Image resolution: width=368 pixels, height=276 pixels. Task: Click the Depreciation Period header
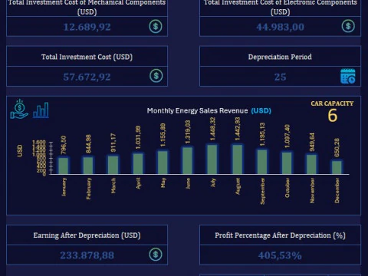coord(280,57)
